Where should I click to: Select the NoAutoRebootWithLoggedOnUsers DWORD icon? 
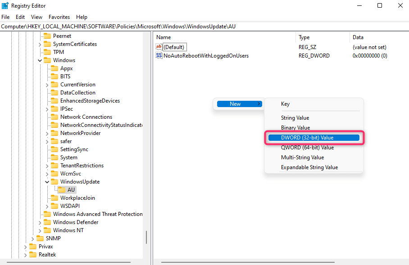pos(159,55)
